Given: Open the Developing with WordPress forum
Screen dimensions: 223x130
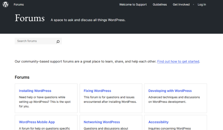Looking at the screenshot, I should tap(170, 91).
